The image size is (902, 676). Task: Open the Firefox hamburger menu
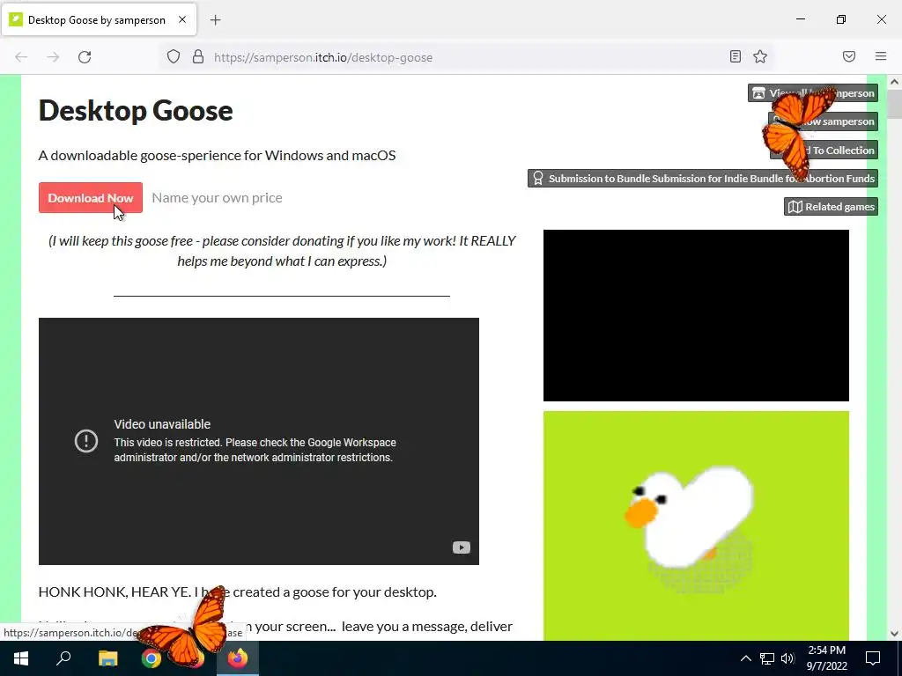881,56
